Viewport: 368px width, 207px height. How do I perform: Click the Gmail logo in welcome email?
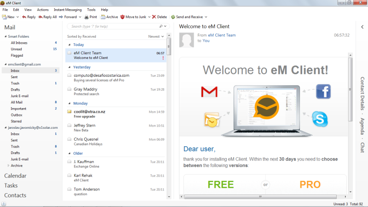pos(209,92)
